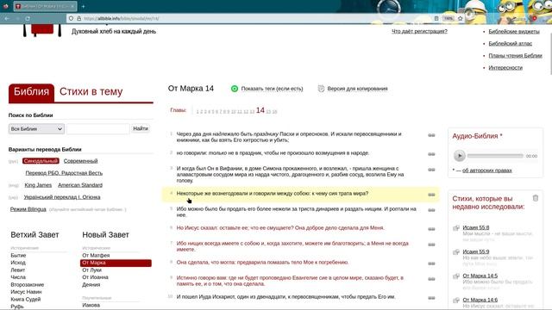This screenshot has width=552, height=310.
Task: Open the book Иисус Навин
Action: click(x=26, y=292)
